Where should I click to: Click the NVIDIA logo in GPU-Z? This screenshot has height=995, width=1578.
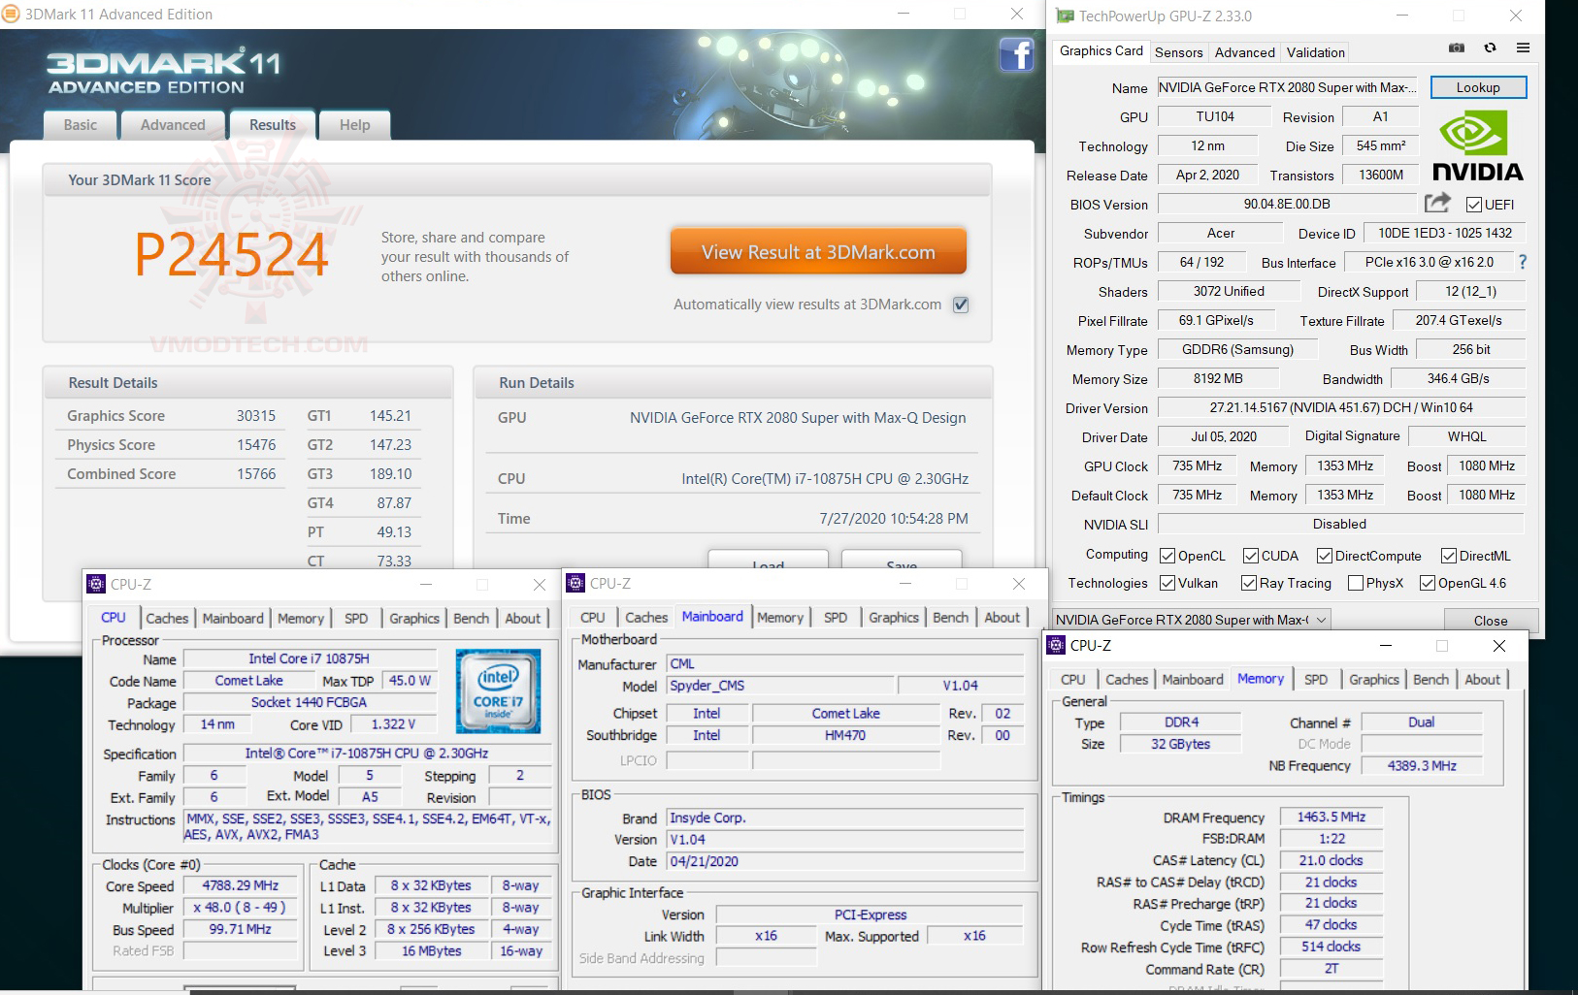click(1478, 146)
